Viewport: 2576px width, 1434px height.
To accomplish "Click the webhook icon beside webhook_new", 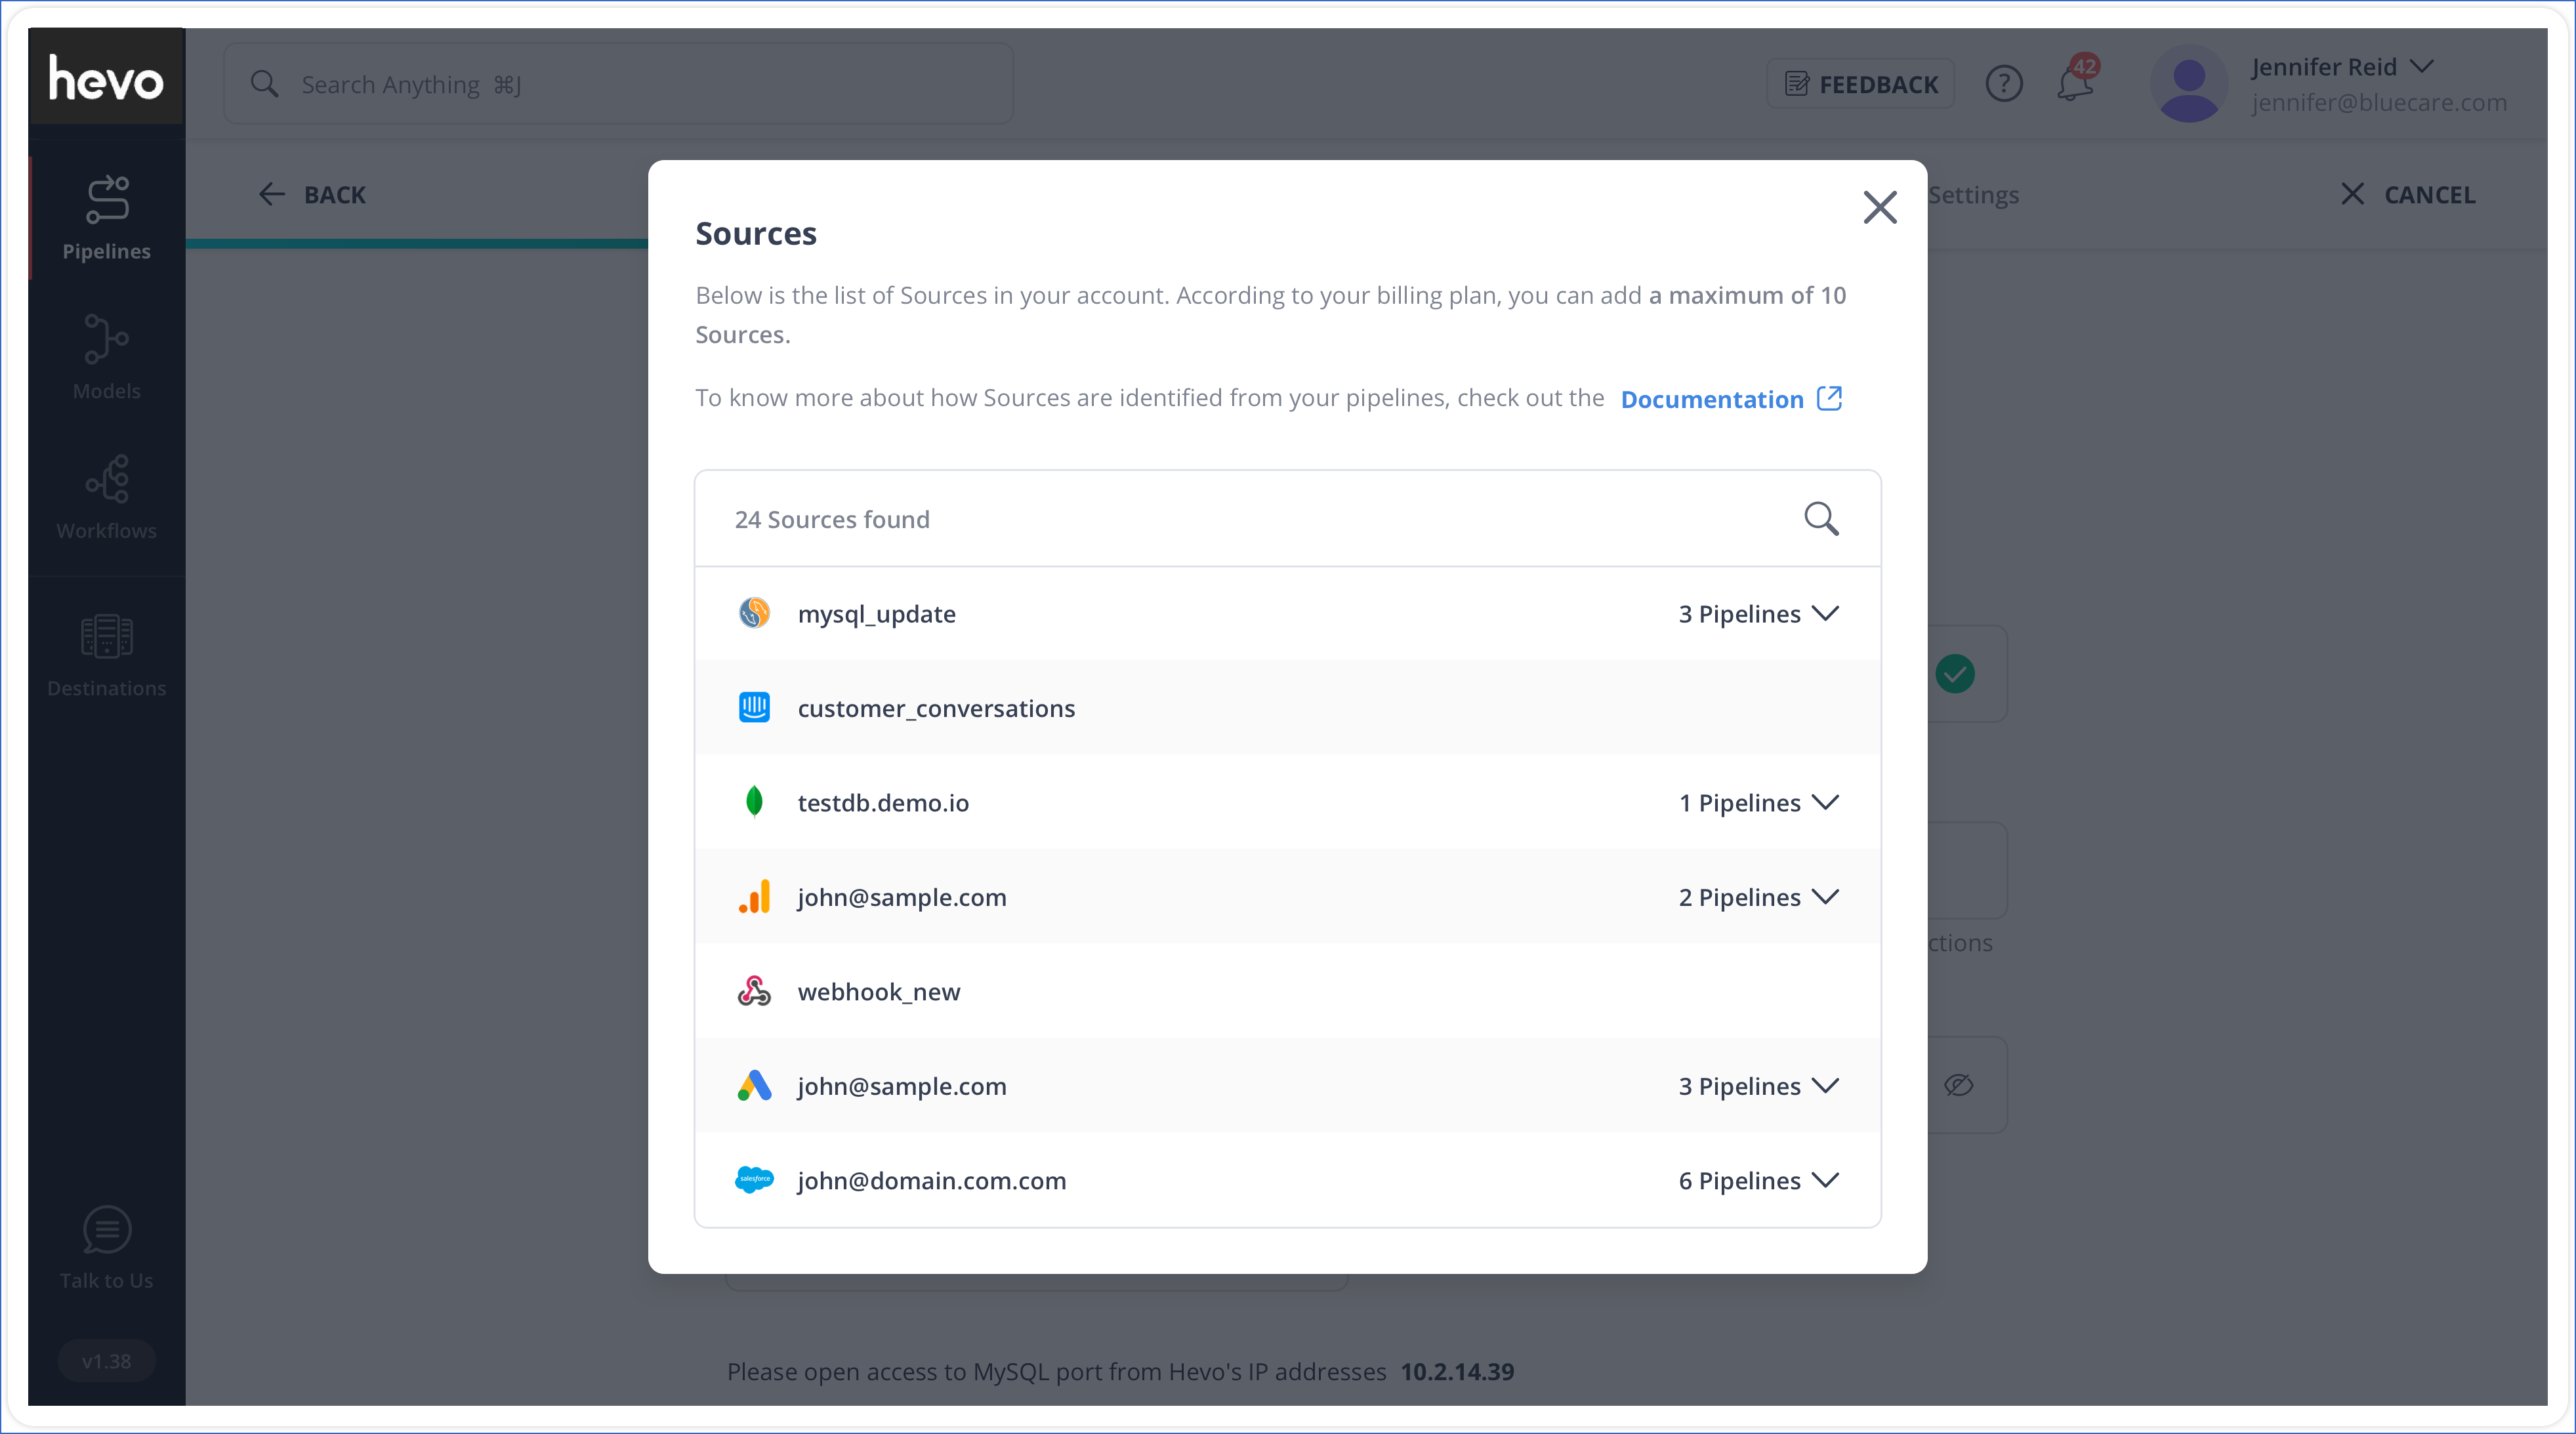I will (x=754, y=991).
